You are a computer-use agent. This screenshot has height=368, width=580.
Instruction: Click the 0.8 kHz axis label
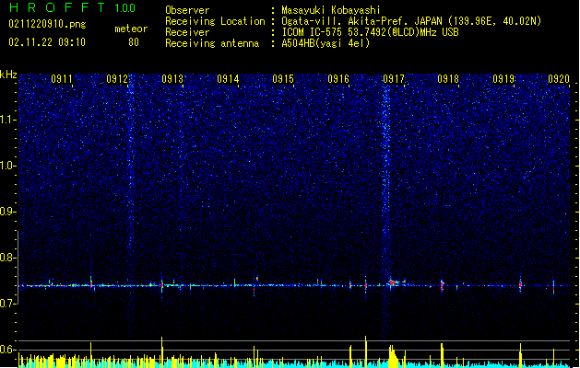8,258
